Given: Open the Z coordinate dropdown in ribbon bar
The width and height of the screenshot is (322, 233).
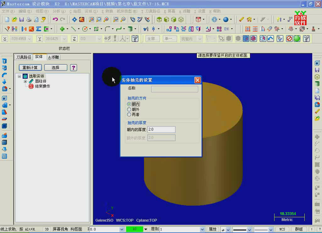Looking at the screenshot, I should (x=99, y=39).
